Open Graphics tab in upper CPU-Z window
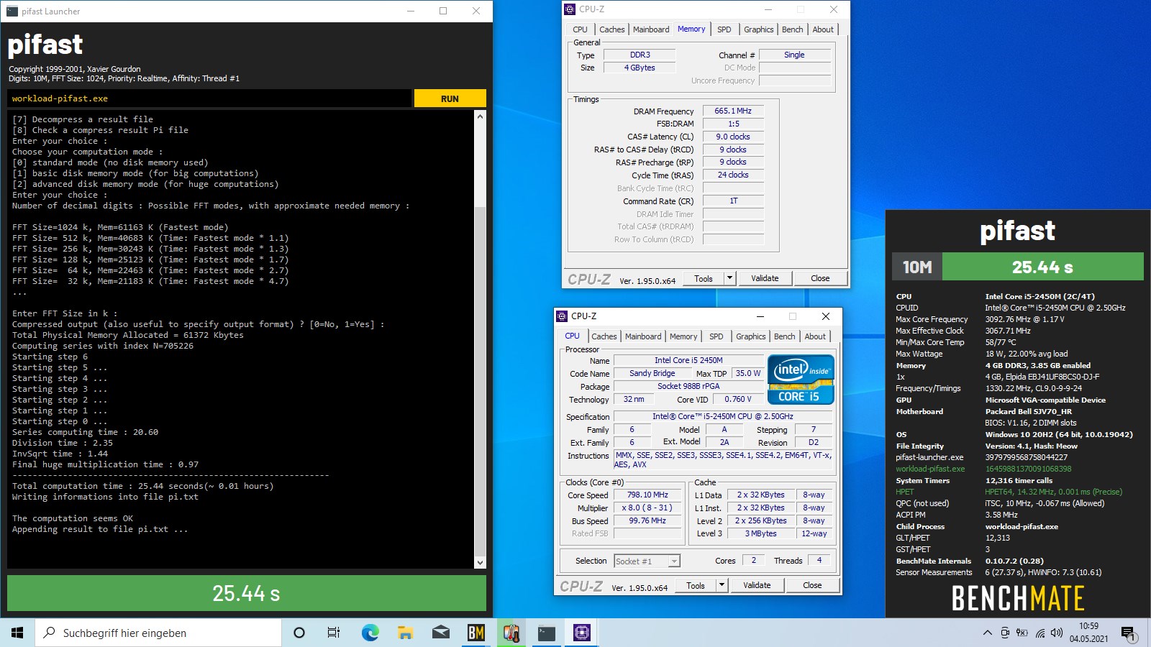 pos(759,29)
